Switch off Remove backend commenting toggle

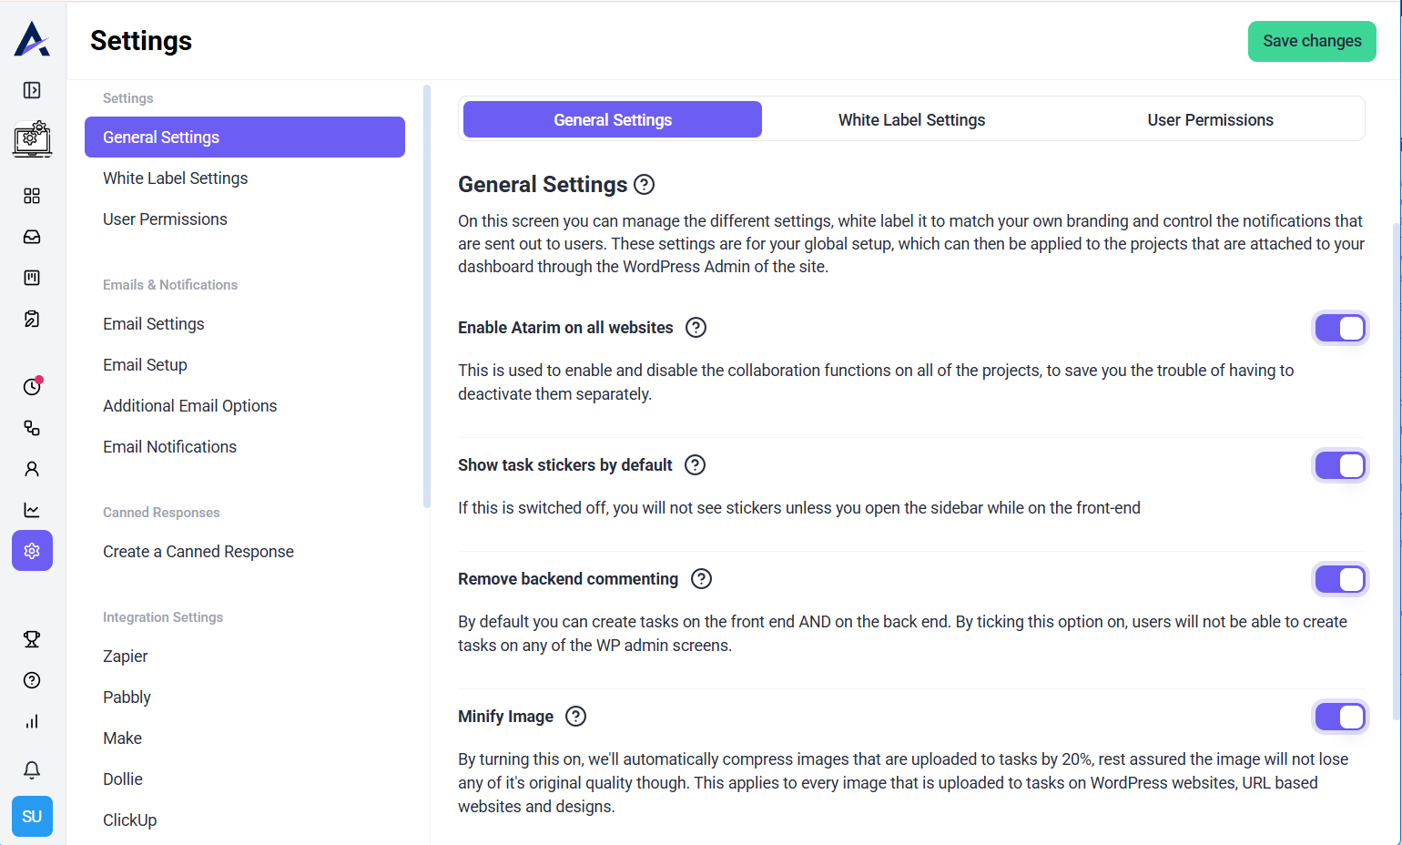pyautogui.click(x=1340, y=579)
